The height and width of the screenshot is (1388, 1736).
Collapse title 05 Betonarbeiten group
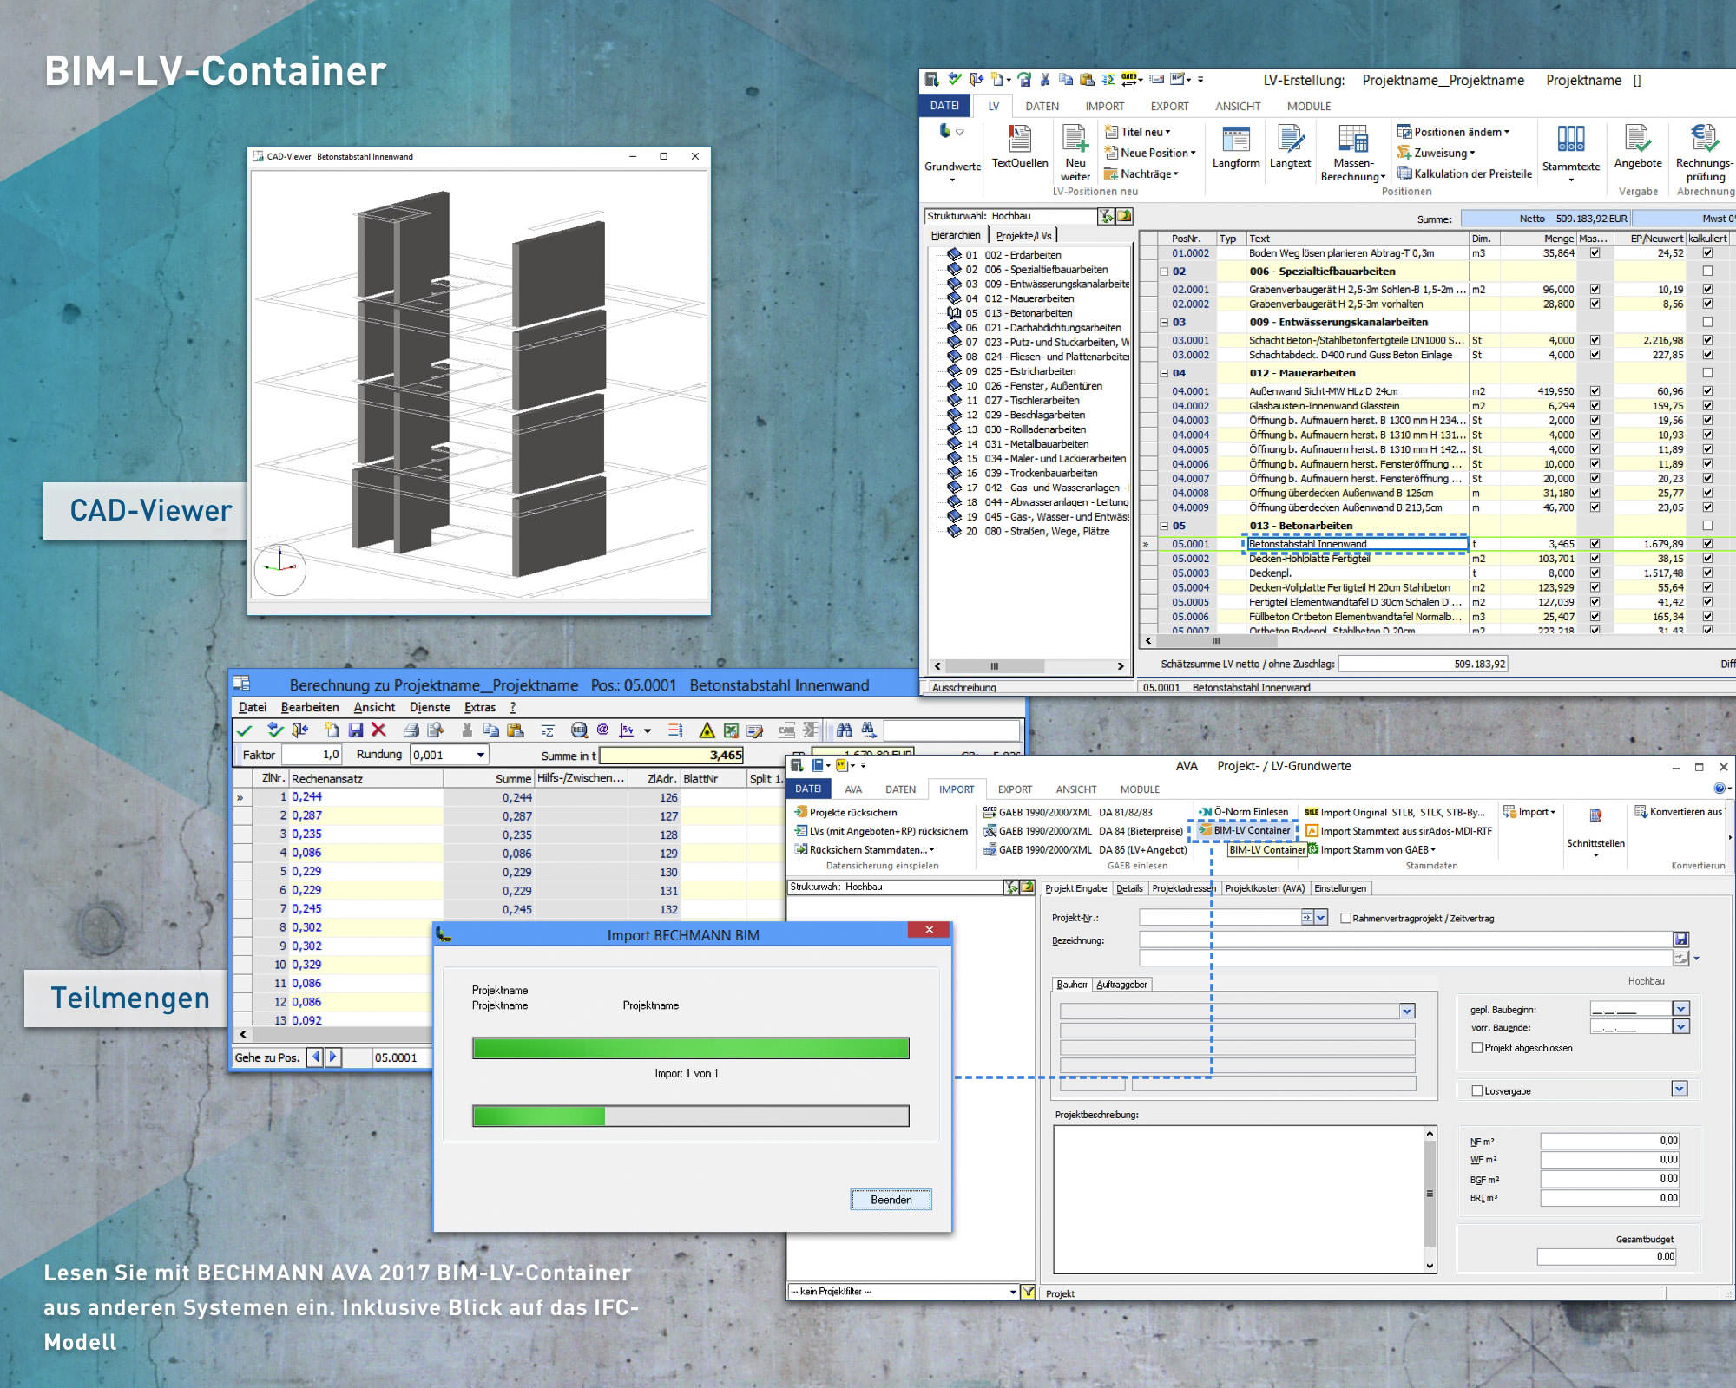(1164, 526)
